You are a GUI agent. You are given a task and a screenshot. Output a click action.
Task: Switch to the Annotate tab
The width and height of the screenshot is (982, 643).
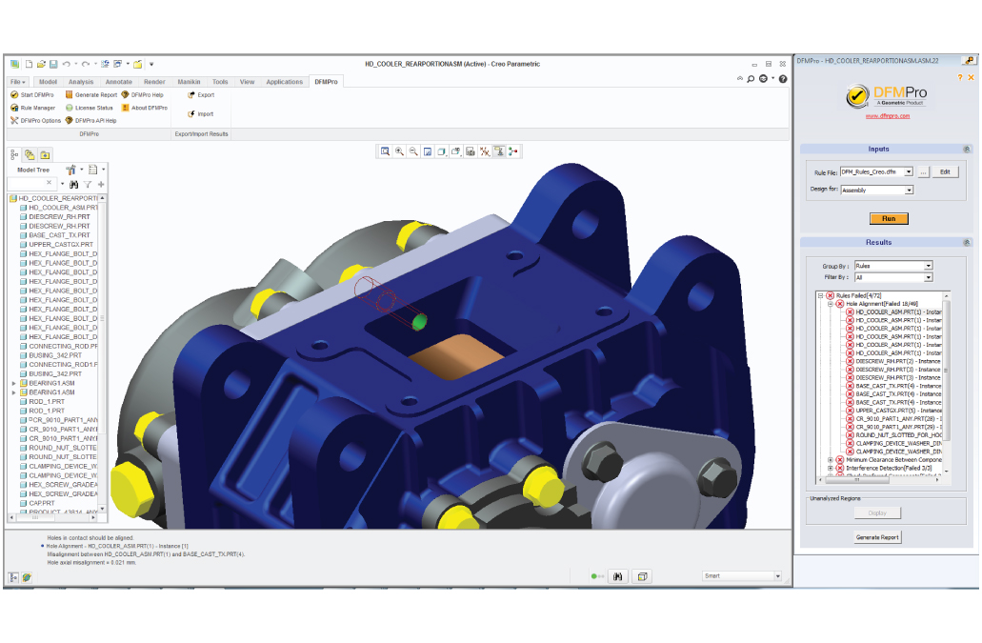click(x=119, y=82)
